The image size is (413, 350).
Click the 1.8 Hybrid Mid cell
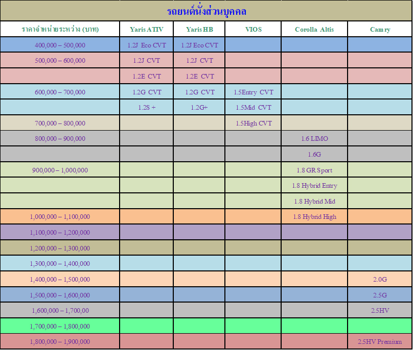click(x=314, y=201)
